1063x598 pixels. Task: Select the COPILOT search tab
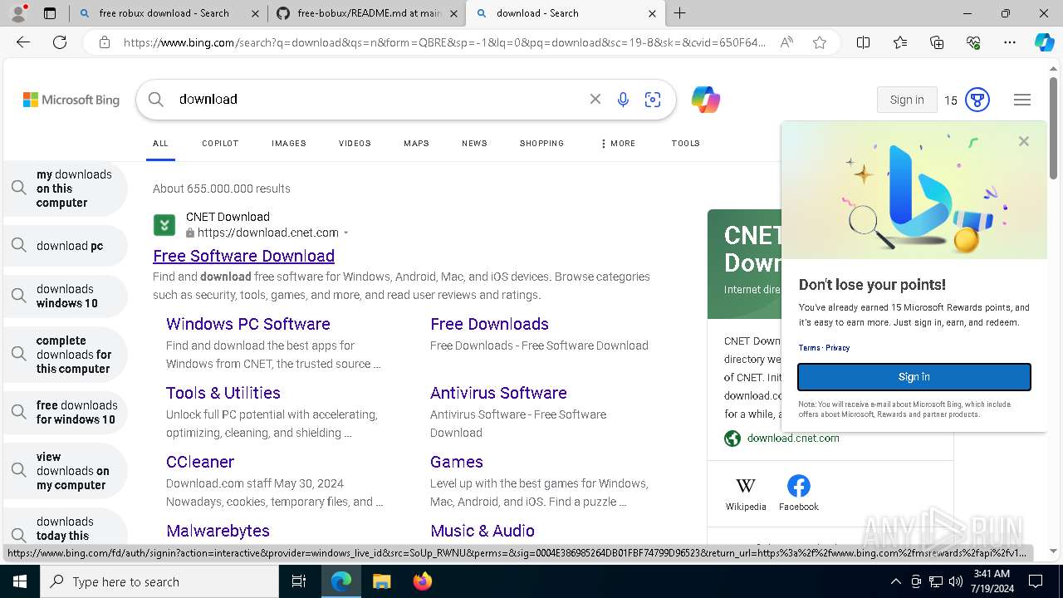point(220,143)
